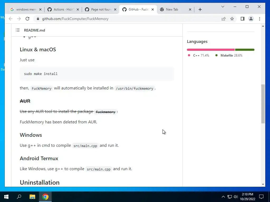Click the Chrome taskbar icon
This screenshot has height=202, width=270.
pos(45,197)
